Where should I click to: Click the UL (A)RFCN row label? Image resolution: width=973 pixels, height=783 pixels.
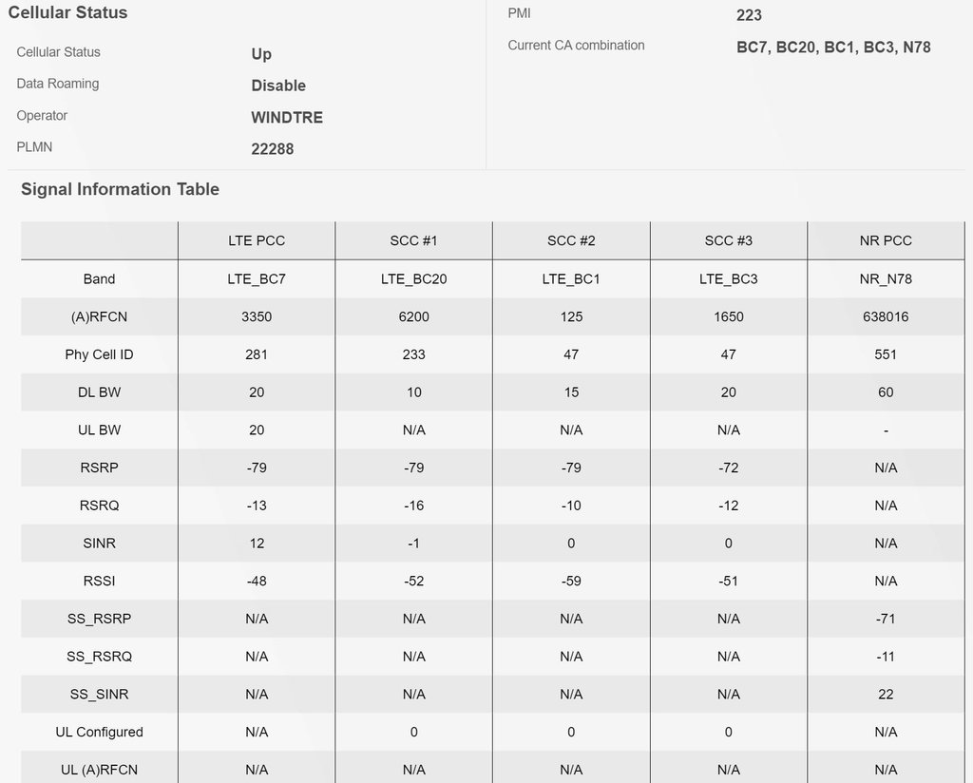click(99, 770)
